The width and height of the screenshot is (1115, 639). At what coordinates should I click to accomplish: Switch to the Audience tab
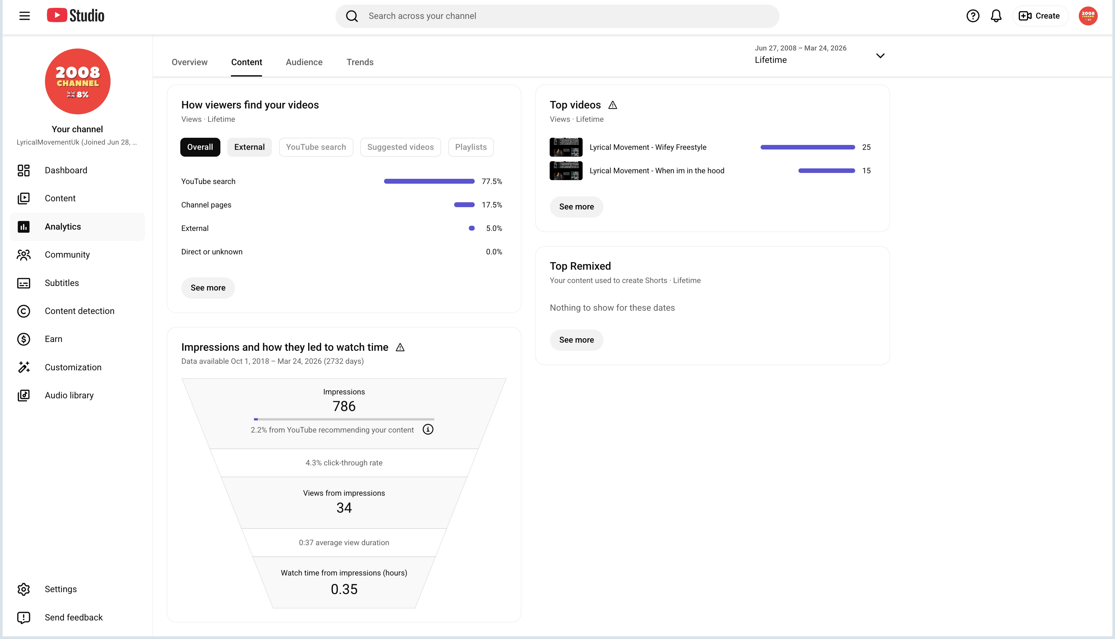304,62
